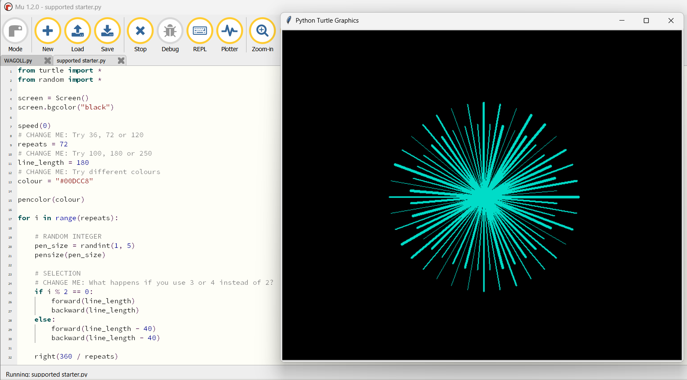Click 'for i in range(repeats):' line

coord(68,218)
